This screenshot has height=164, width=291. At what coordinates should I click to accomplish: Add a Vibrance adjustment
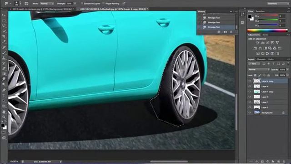[277, 43]
